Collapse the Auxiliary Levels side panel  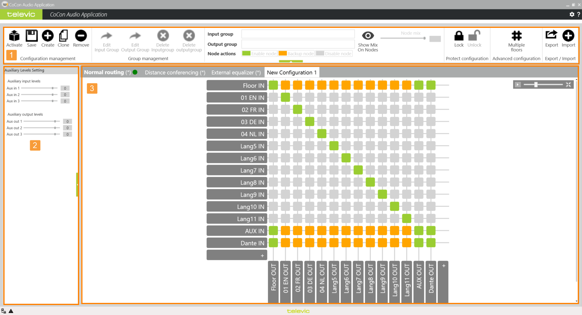[x=77, y=184]
